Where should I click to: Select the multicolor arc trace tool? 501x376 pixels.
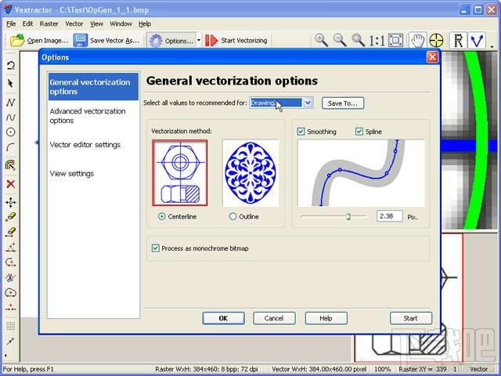click(x=10, y=165)
